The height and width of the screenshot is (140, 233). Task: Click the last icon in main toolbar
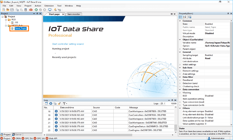59,10
